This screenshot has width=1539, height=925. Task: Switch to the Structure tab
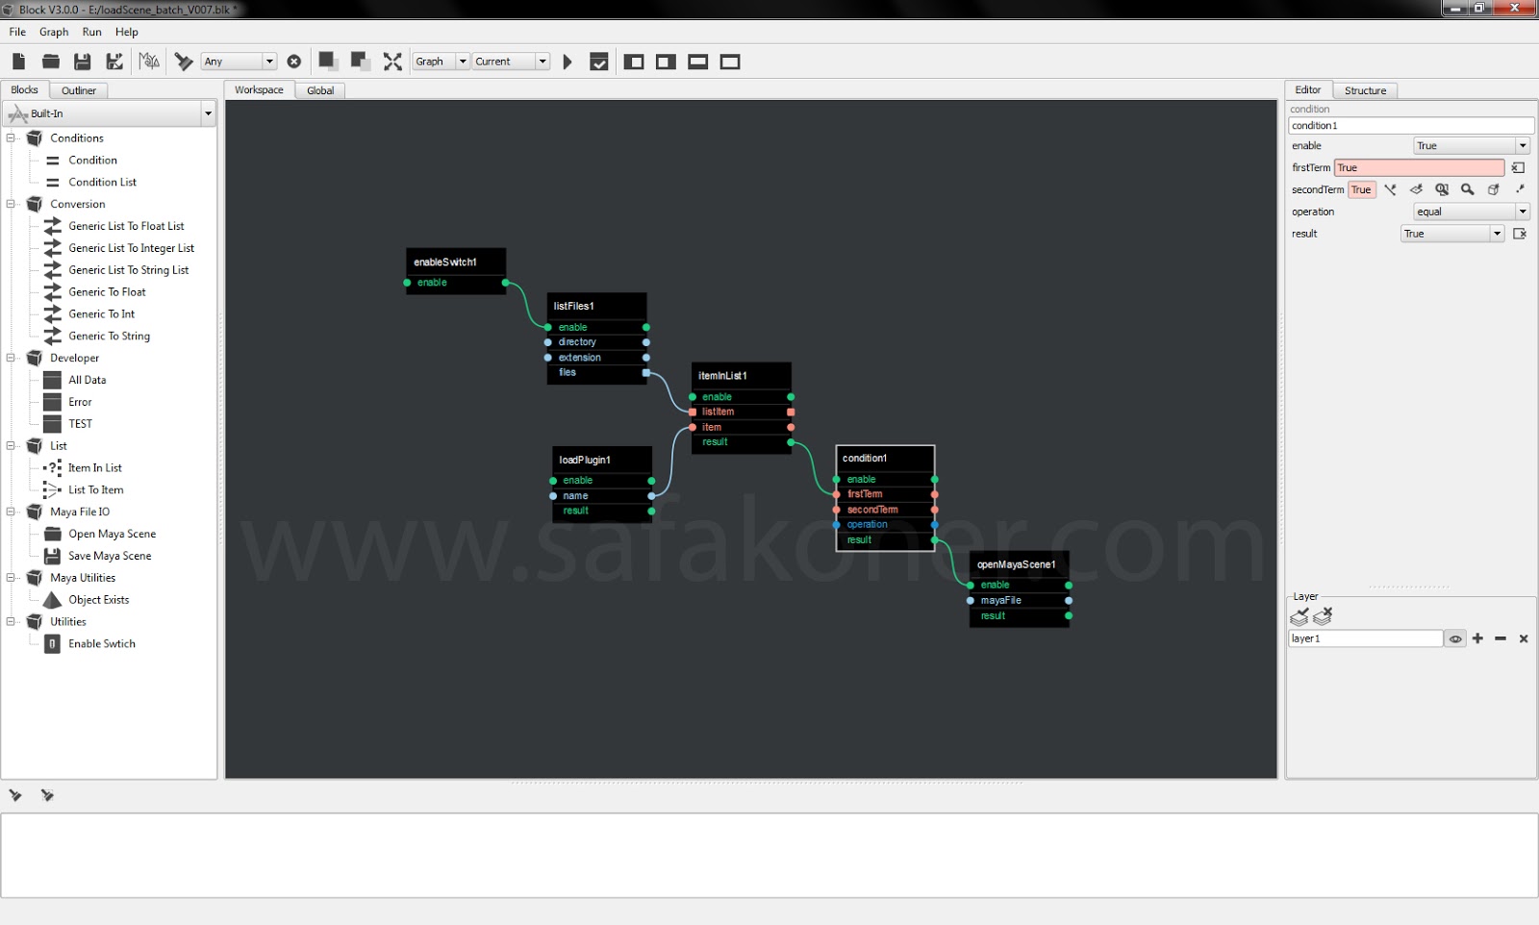point(1365,90)
